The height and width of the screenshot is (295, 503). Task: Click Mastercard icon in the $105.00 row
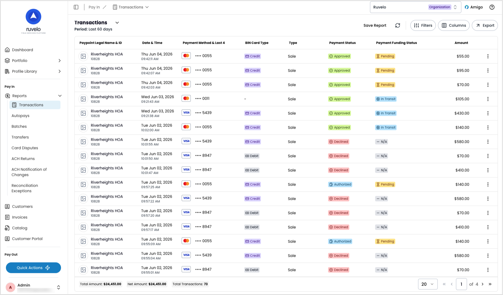tap(186, 98)
